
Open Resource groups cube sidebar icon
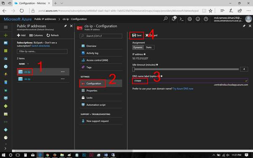(5, 59)
